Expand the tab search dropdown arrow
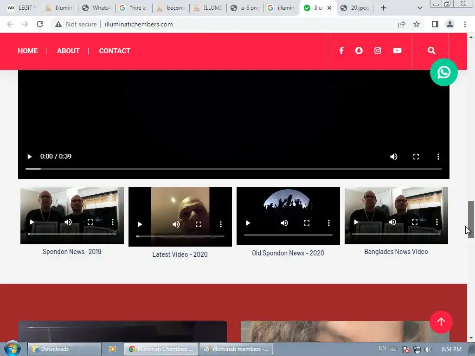Viewport: 475px width, 356px height. coord(419,8)
